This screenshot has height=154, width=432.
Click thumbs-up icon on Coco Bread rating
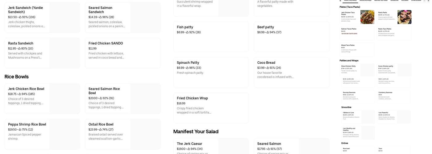click(x=268, y=68)
